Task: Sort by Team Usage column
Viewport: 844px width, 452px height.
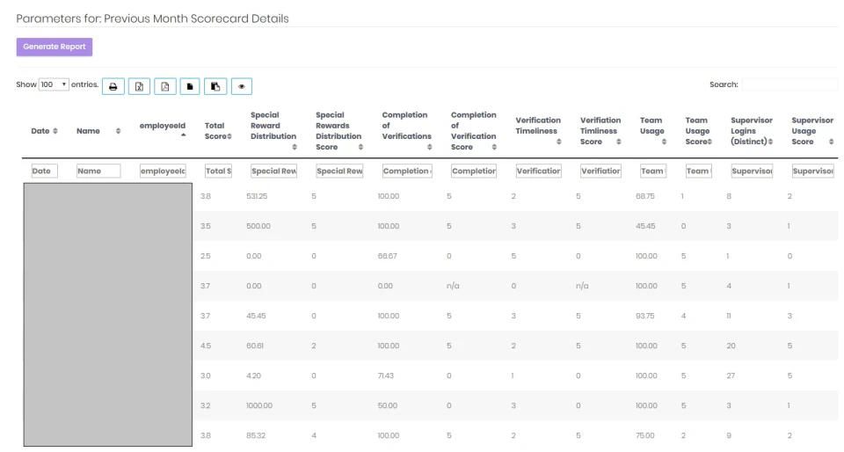Action: 651,131
